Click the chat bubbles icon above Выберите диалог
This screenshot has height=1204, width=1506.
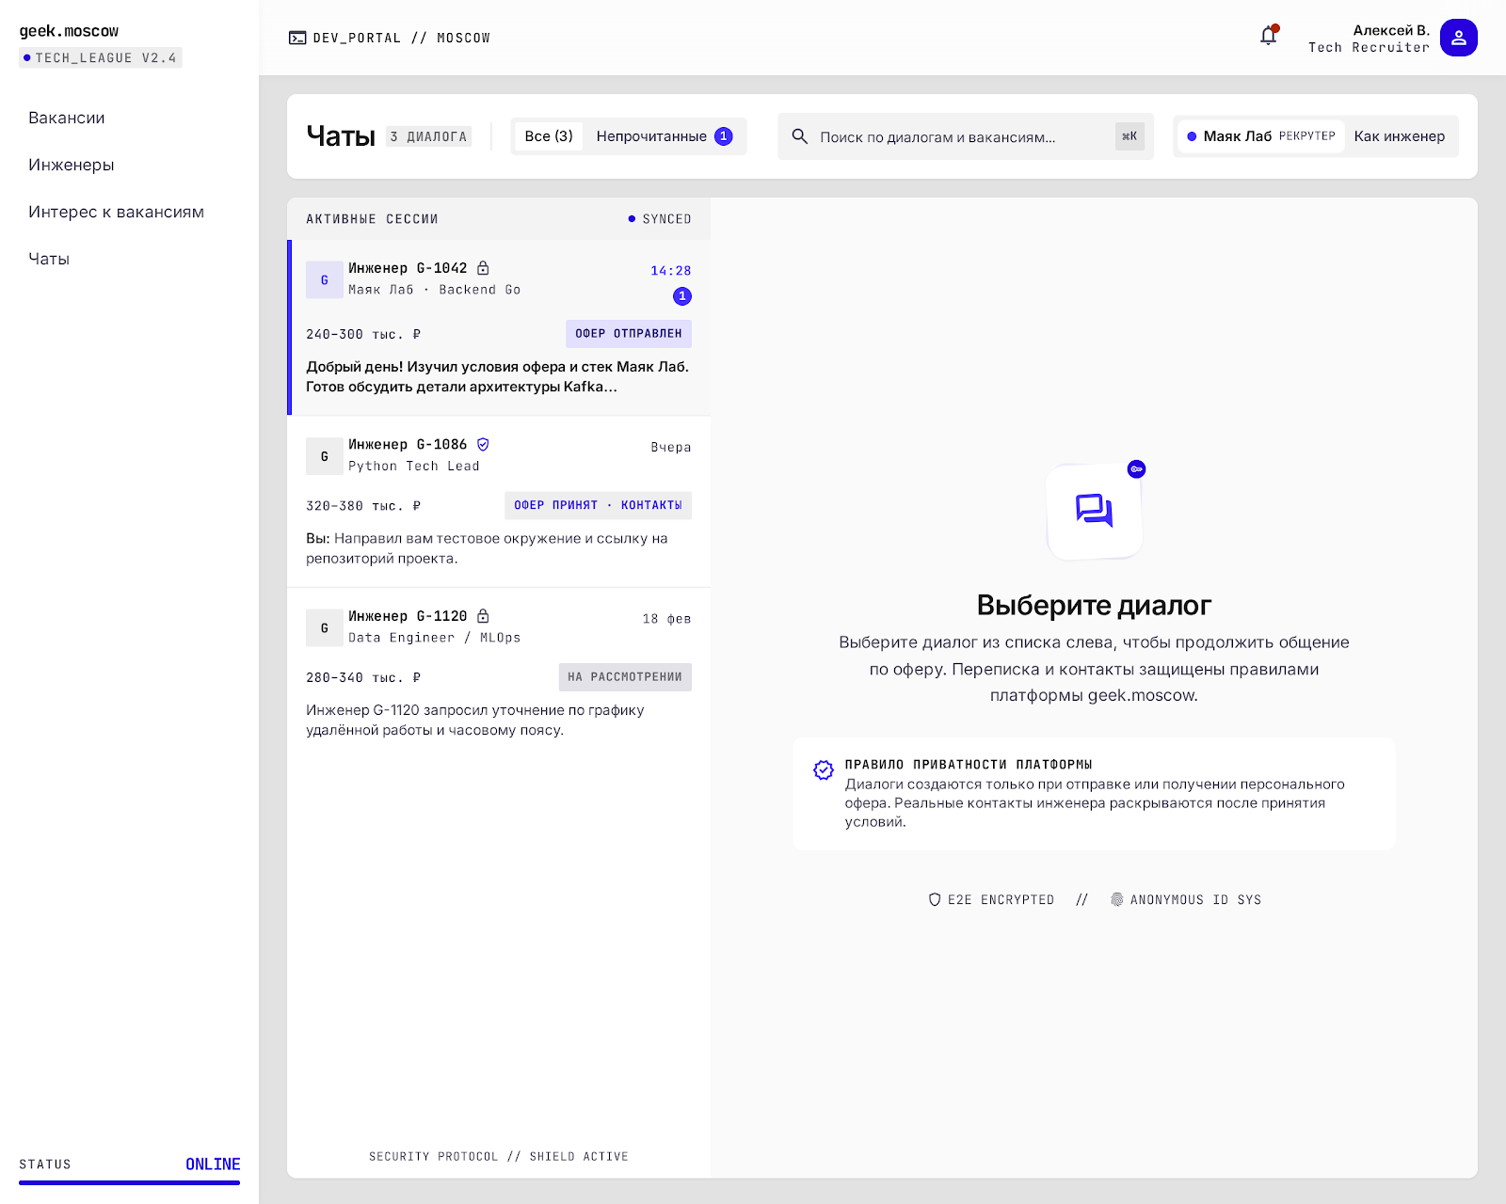click(x=1094, y=512)
